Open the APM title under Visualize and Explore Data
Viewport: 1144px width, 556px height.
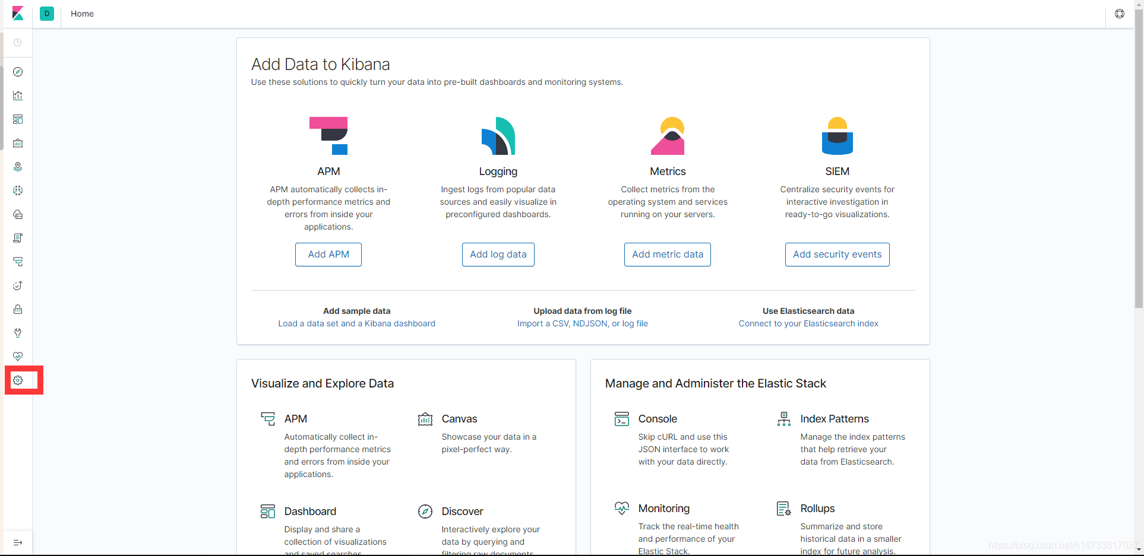296,419
